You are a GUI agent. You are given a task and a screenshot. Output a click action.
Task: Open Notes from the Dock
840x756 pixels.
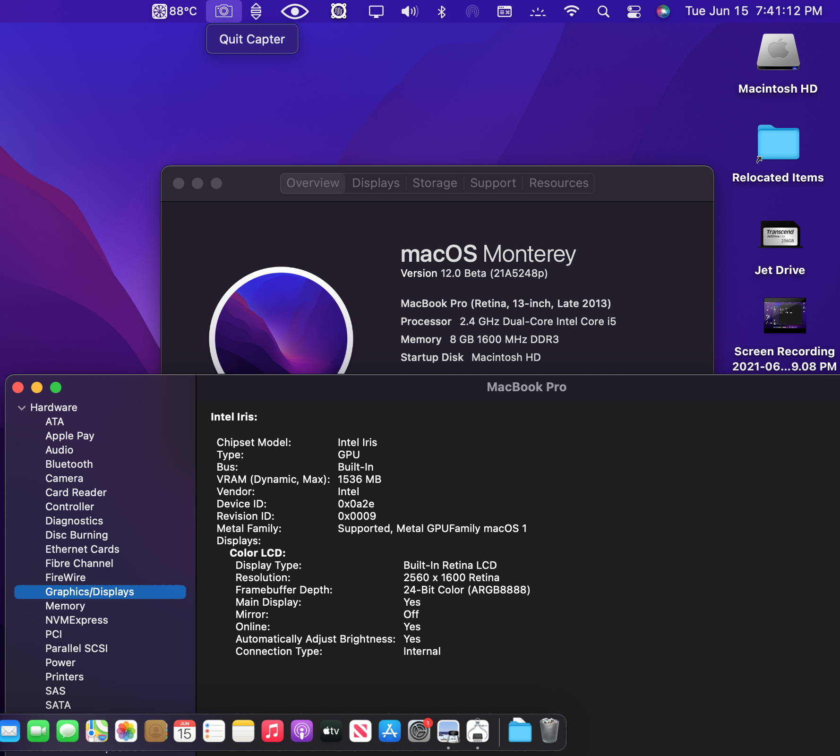[243, 731]
